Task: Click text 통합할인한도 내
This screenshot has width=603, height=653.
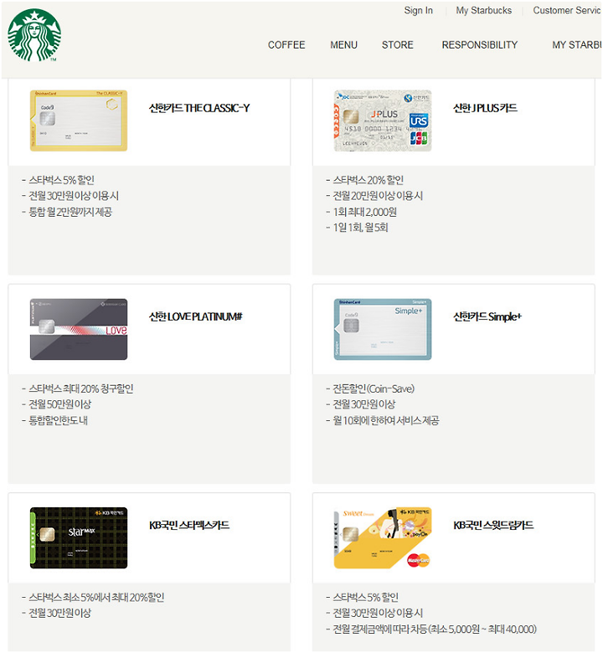Action: pyautogui.click(x=58, y=420)
